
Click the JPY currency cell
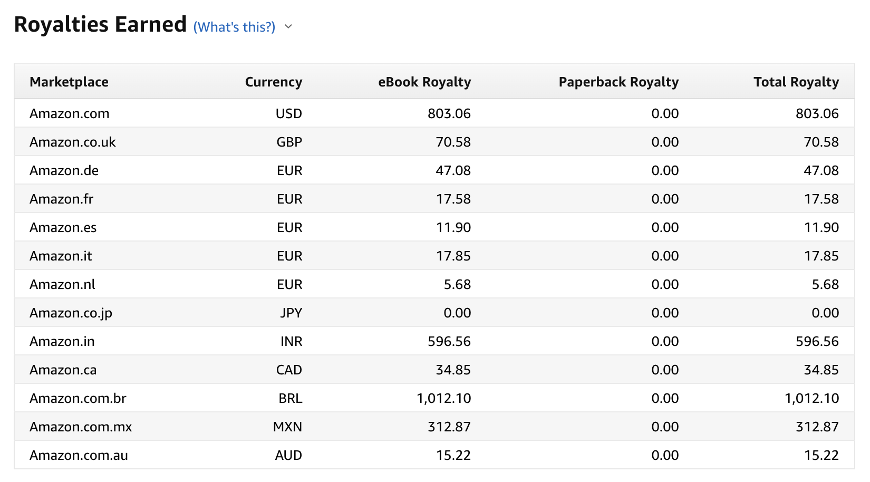point(291,313)
